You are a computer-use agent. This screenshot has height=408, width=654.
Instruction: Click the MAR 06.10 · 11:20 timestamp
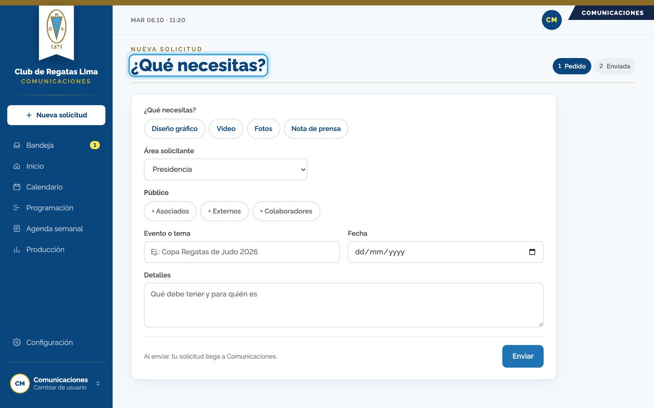coord(158,20)
